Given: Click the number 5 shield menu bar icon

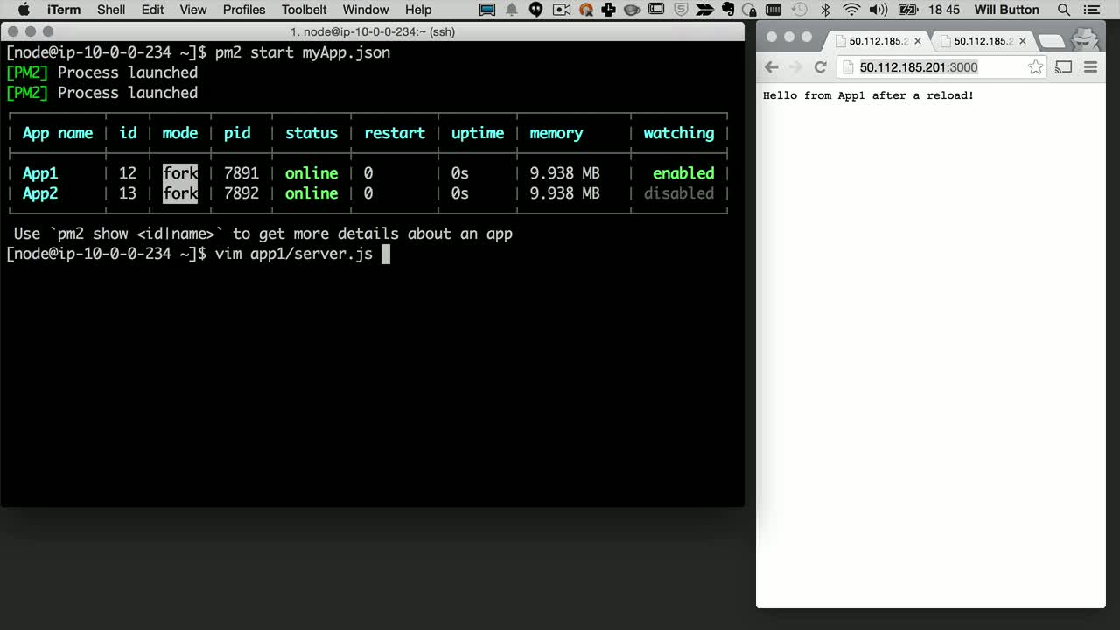Looking at the screenshot, I should [679, 10].
